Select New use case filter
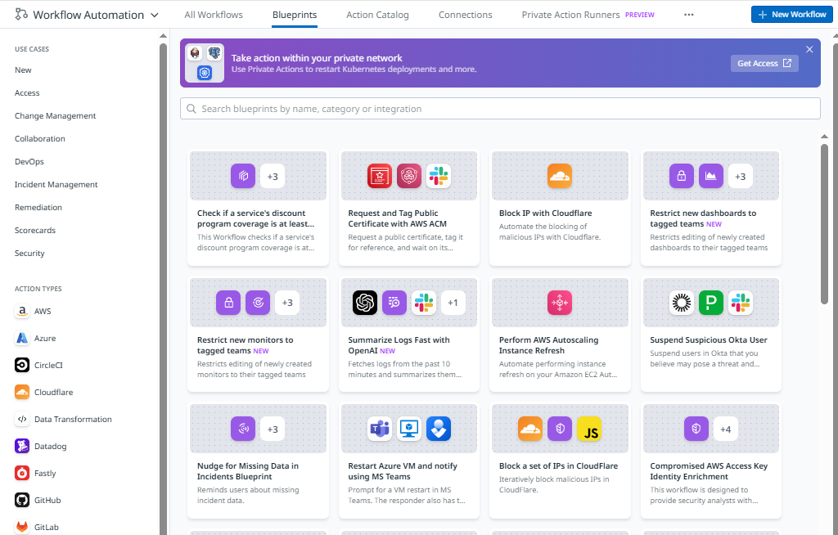This screenshot has width=838, height=535. pyautogui.click(x=23, y=70)
